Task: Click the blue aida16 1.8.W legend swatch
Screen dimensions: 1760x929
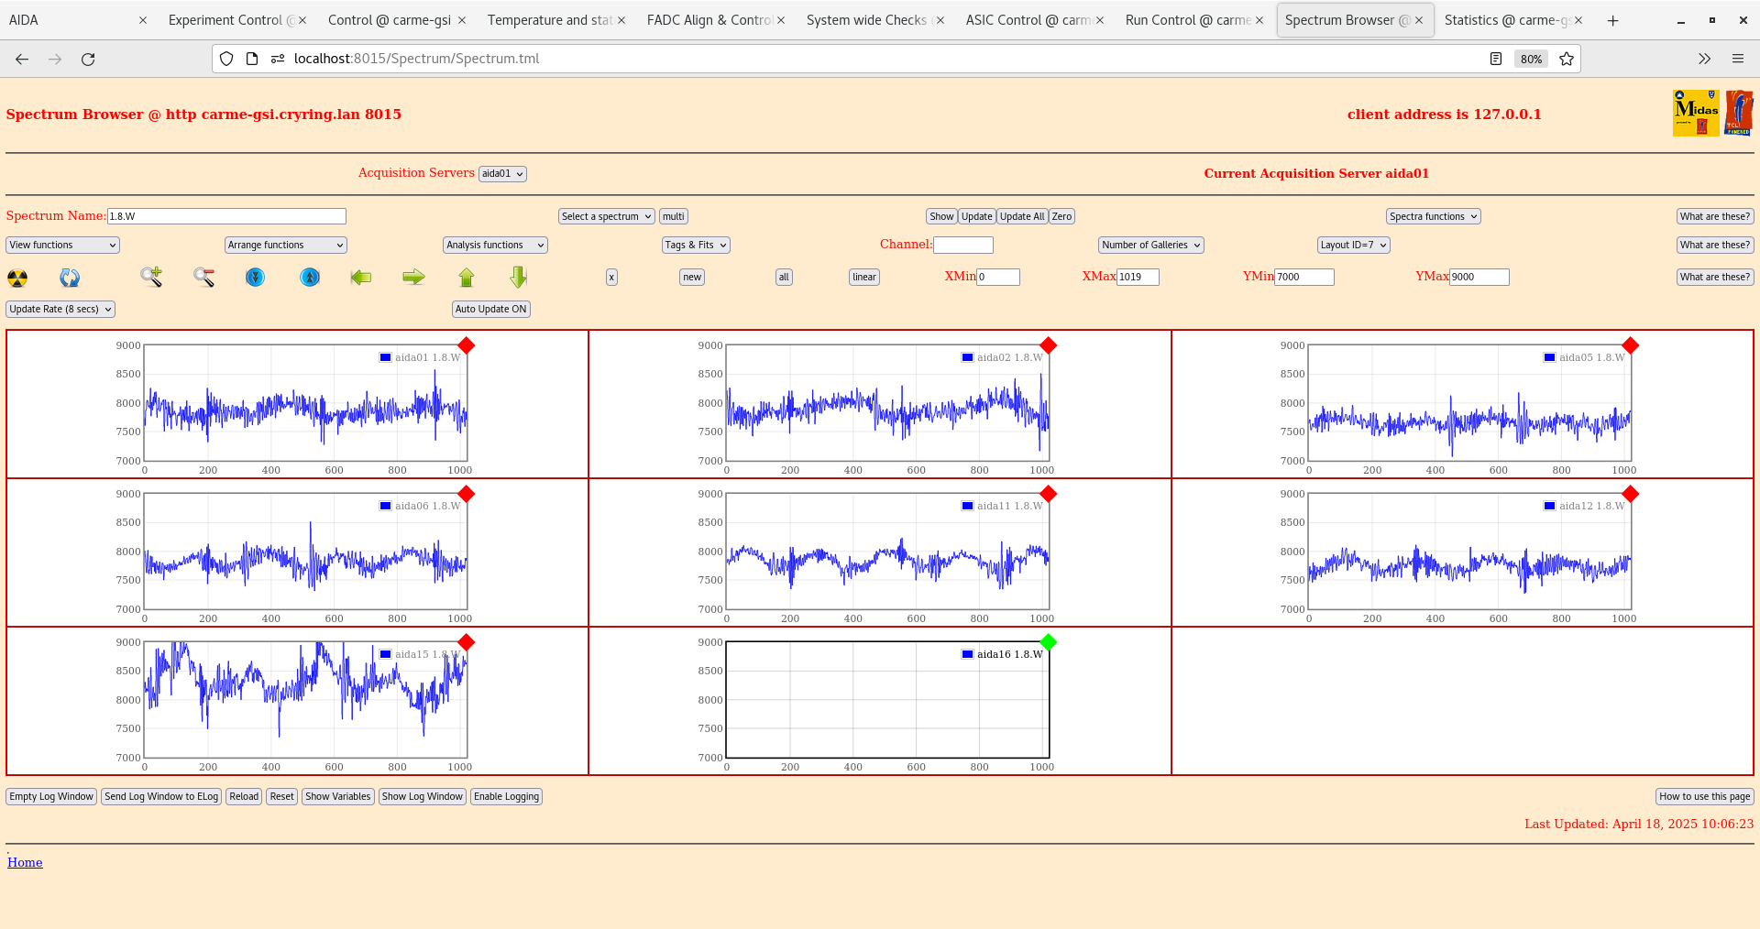Action: tap(968, 654)
